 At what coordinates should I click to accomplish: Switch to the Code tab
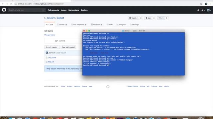point(50,24)
